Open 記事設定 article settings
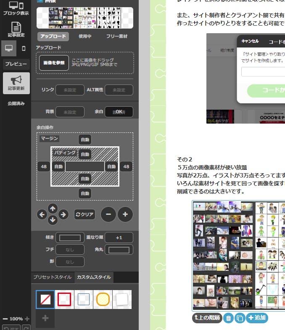Image resolution: width=285 pixels, height=330 pixels. pos(16,29)
